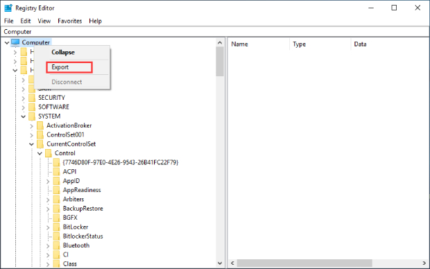
Task: Open the View menu
Action: [x=44, y=21]
